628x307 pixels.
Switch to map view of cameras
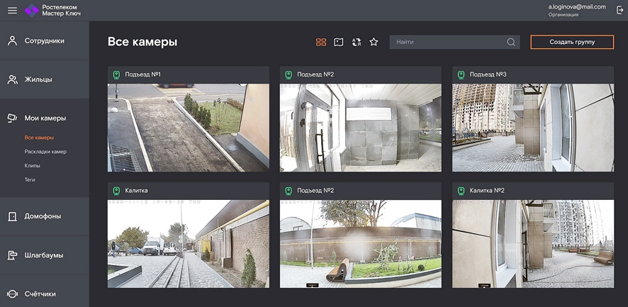pos(339,43)
